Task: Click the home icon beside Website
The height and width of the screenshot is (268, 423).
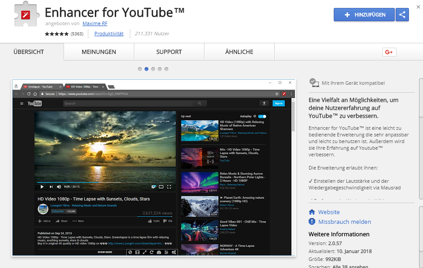Action: coord(312,212)
